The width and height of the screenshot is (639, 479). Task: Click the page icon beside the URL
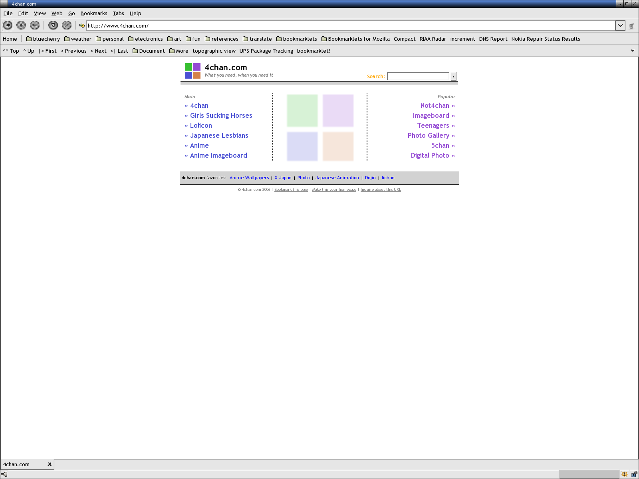(x=82, y=26)
